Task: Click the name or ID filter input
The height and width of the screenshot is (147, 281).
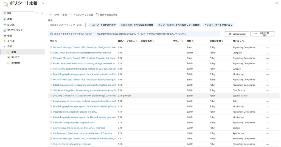Action: 67,25
